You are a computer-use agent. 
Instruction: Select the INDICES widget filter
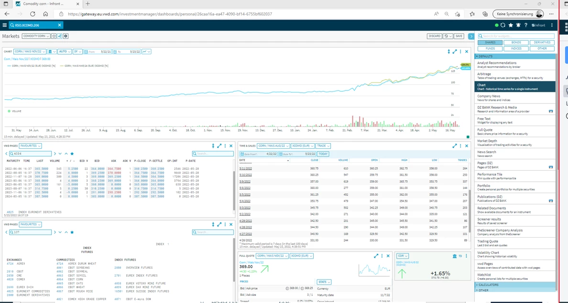(516, 49)
